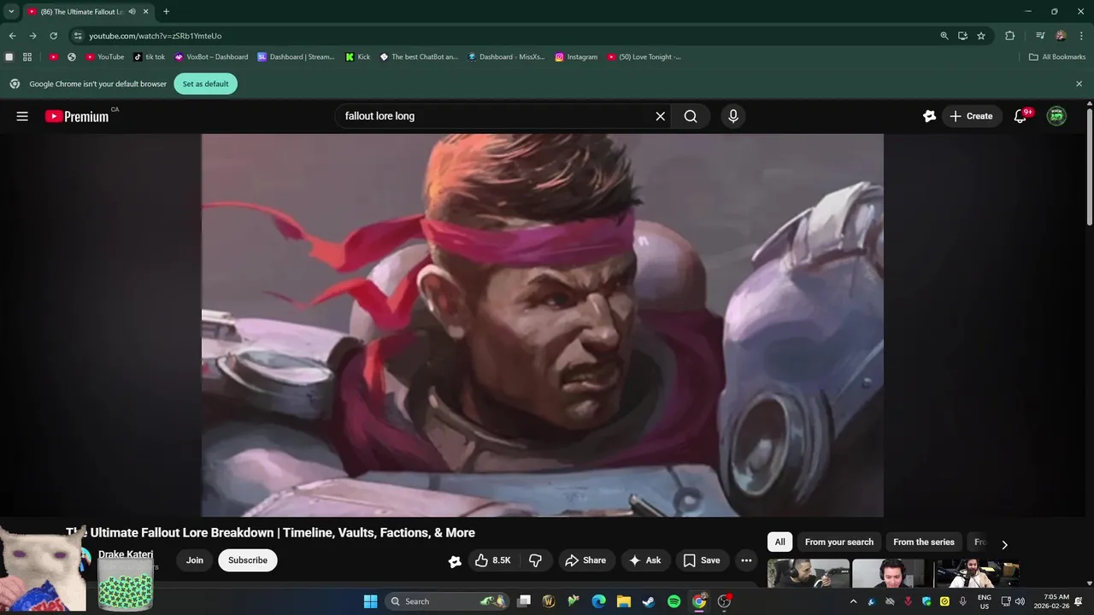Screen dimensions: 1094x615
Task: Open zoom magnifier in address bar
Action: [944, 36]
